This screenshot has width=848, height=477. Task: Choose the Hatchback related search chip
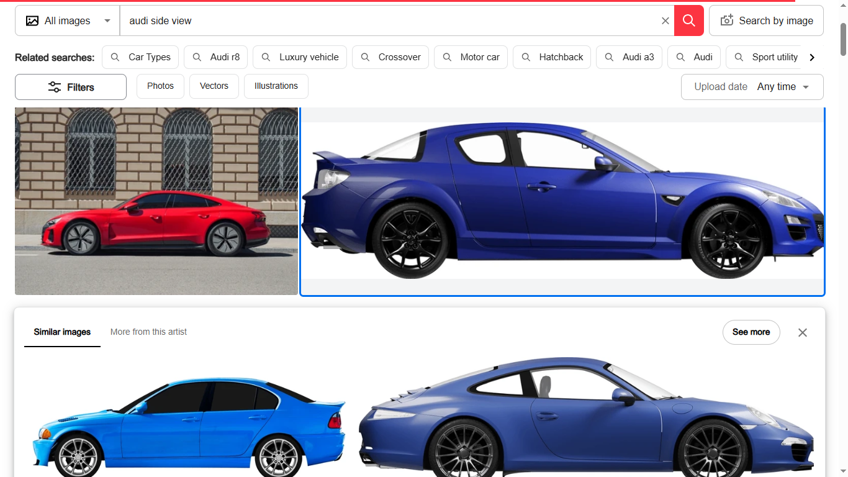553,57
